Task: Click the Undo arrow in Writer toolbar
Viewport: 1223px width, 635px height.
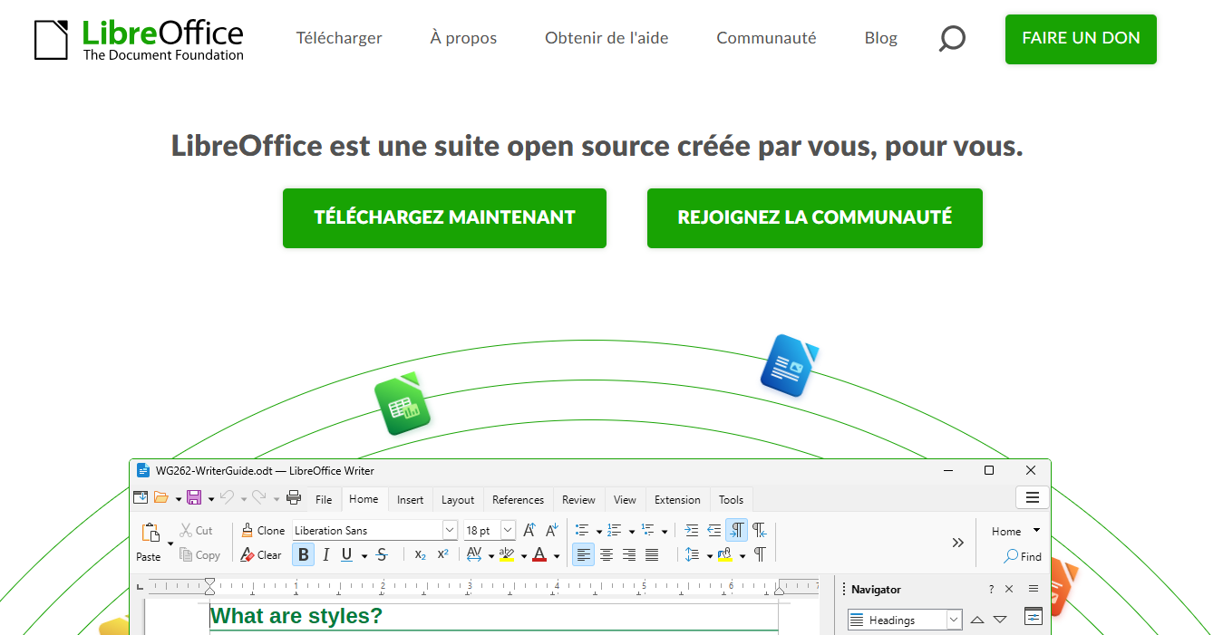Action: (x=227, y=497)
